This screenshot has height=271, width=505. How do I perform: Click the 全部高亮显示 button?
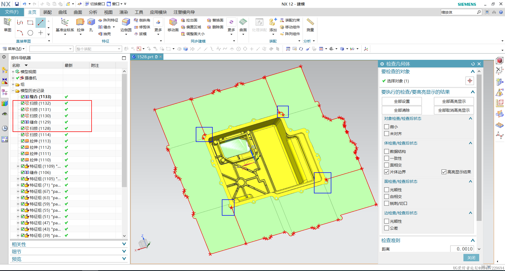coord(454,102)
